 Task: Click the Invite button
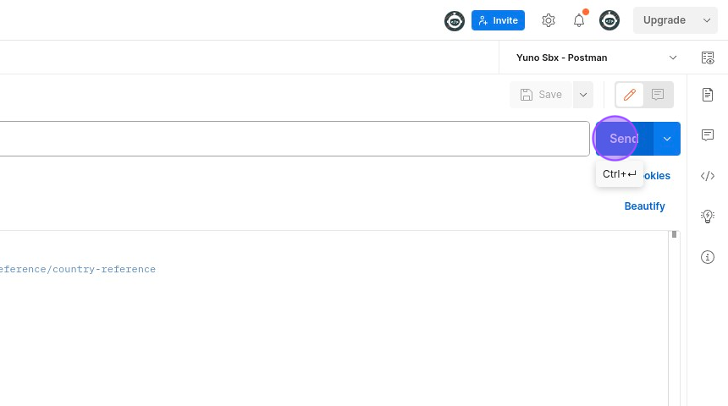tap(498, 20)
